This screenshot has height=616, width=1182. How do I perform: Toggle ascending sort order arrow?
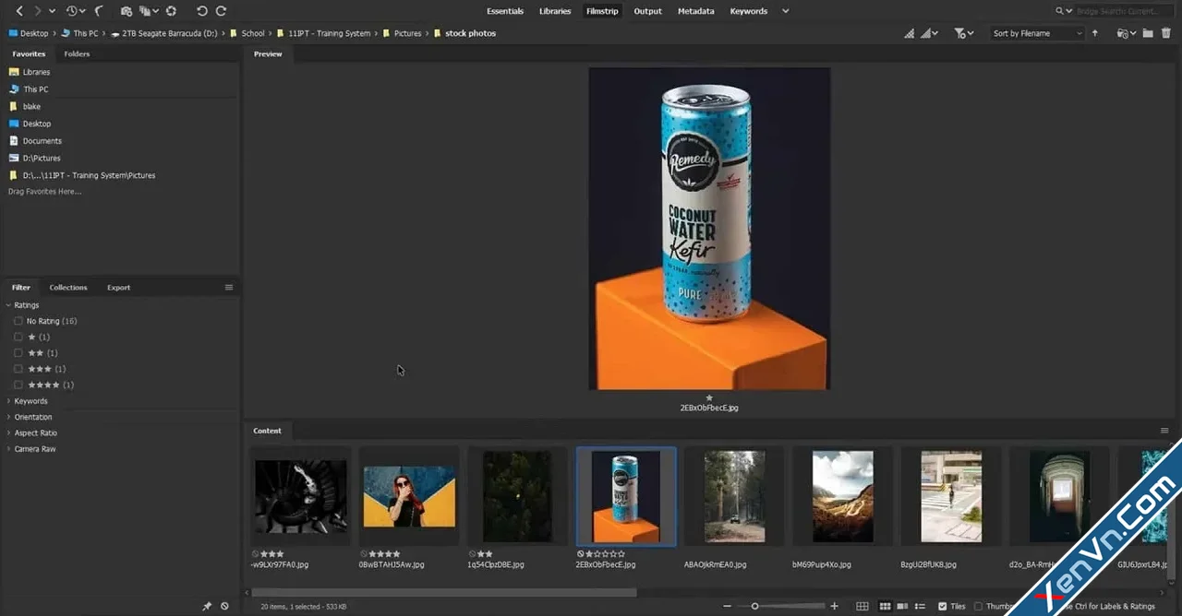tap(1095, 33)
